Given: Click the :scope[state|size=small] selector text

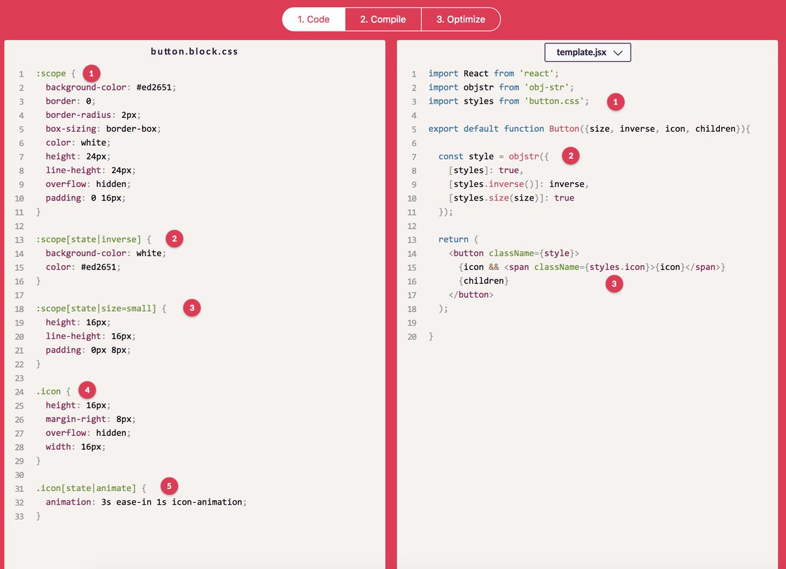Looking at the screenshot, I should click(x=96, y=308).
